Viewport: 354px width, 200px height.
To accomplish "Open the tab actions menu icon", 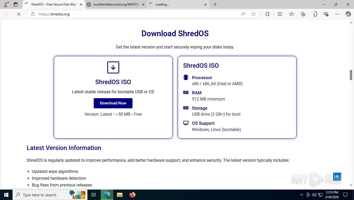I will tap(16, 4).
